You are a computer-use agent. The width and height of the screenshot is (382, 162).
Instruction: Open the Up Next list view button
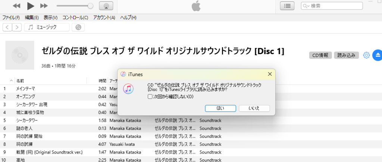point(287,6)
